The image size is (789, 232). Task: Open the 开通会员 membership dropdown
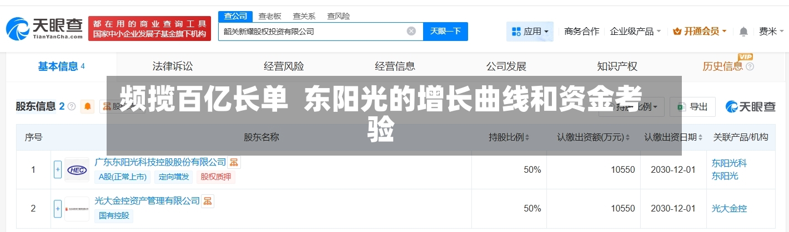pyautogui.click(x=700, y=32)
